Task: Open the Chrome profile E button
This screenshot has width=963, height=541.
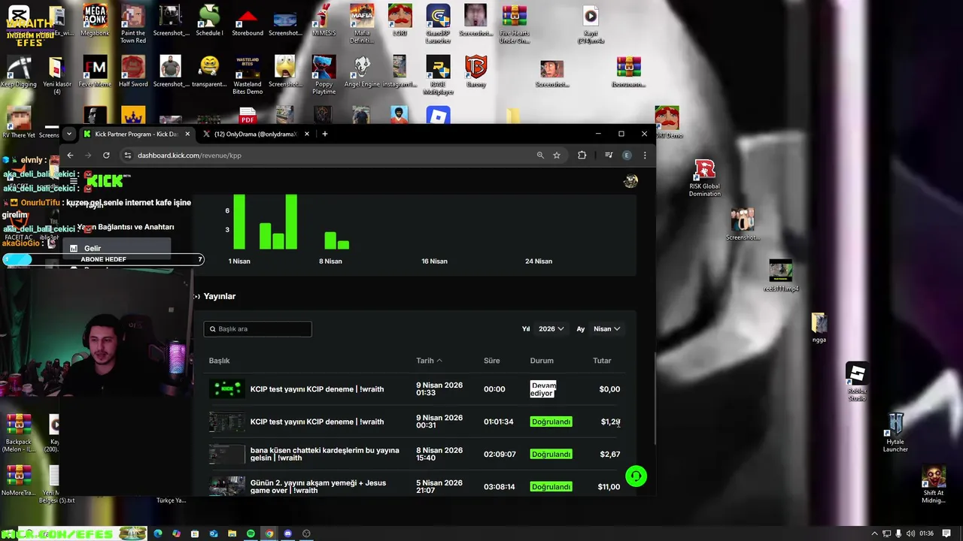Action: click(x=627, y=156)
